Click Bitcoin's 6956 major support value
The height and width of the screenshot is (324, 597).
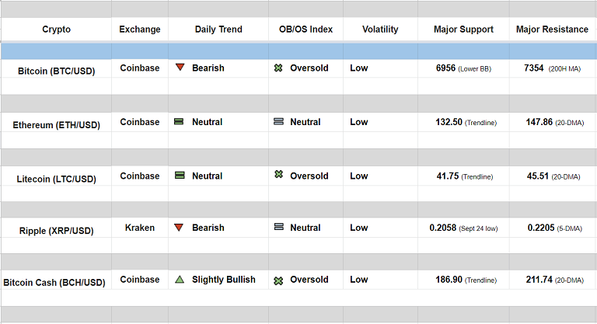(x=447, y=68)
